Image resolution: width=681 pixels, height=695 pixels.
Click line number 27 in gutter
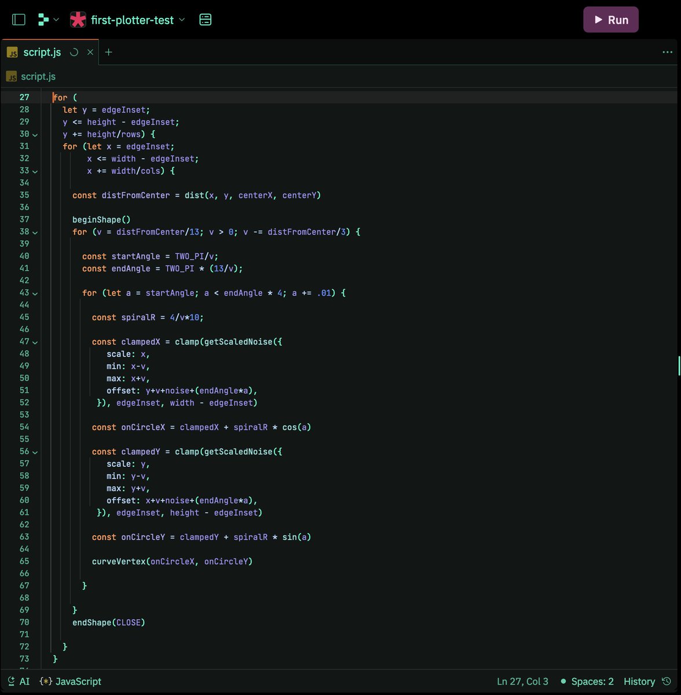point(24,97)
